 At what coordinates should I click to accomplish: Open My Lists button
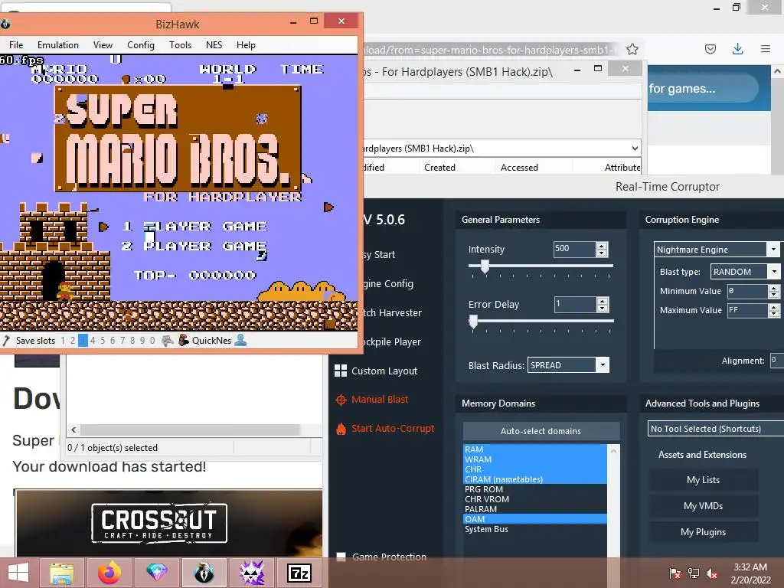pos(703,479)
